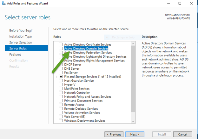Select Active Directory Rights Management Services row
The image size is (198, 139).
pyautogui.click(x=95, y=61)
